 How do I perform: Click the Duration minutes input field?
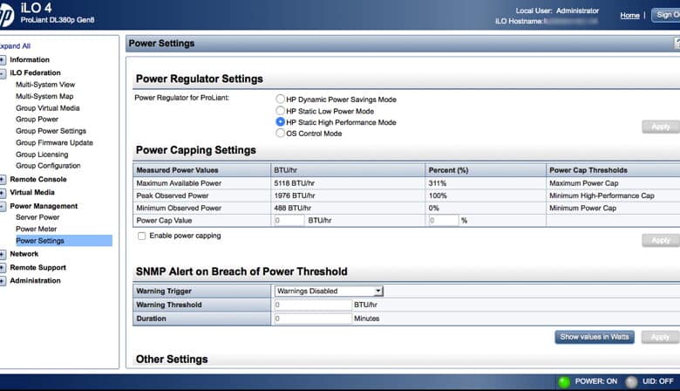pos(313,319)
